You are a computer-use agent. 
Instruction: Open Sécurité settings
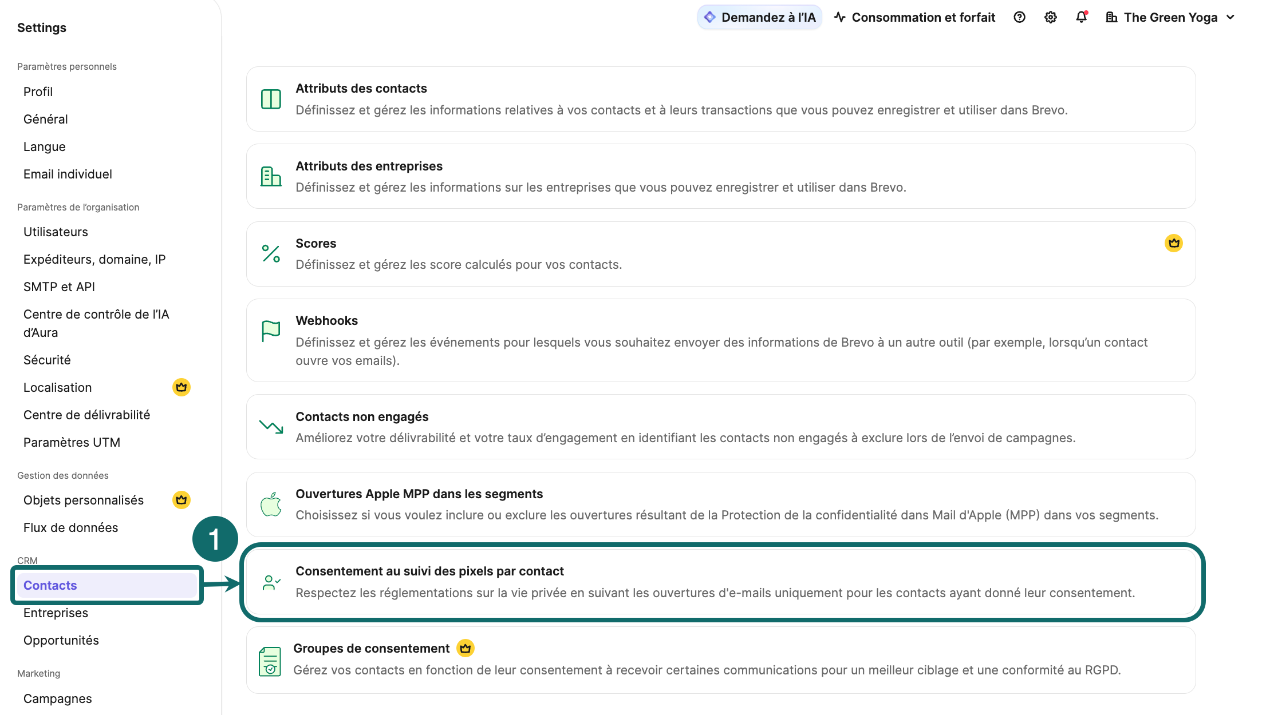coord(47,360)
